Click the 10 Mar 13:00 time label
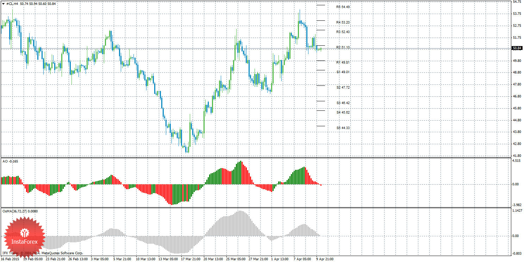The height and width of the screenshot is (262, 525). (x=146, y=259)
